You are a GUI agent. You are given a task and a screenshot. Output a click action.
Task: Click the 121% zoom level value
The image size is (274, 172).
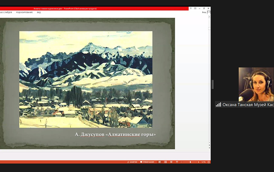click(x=204, y=162)
